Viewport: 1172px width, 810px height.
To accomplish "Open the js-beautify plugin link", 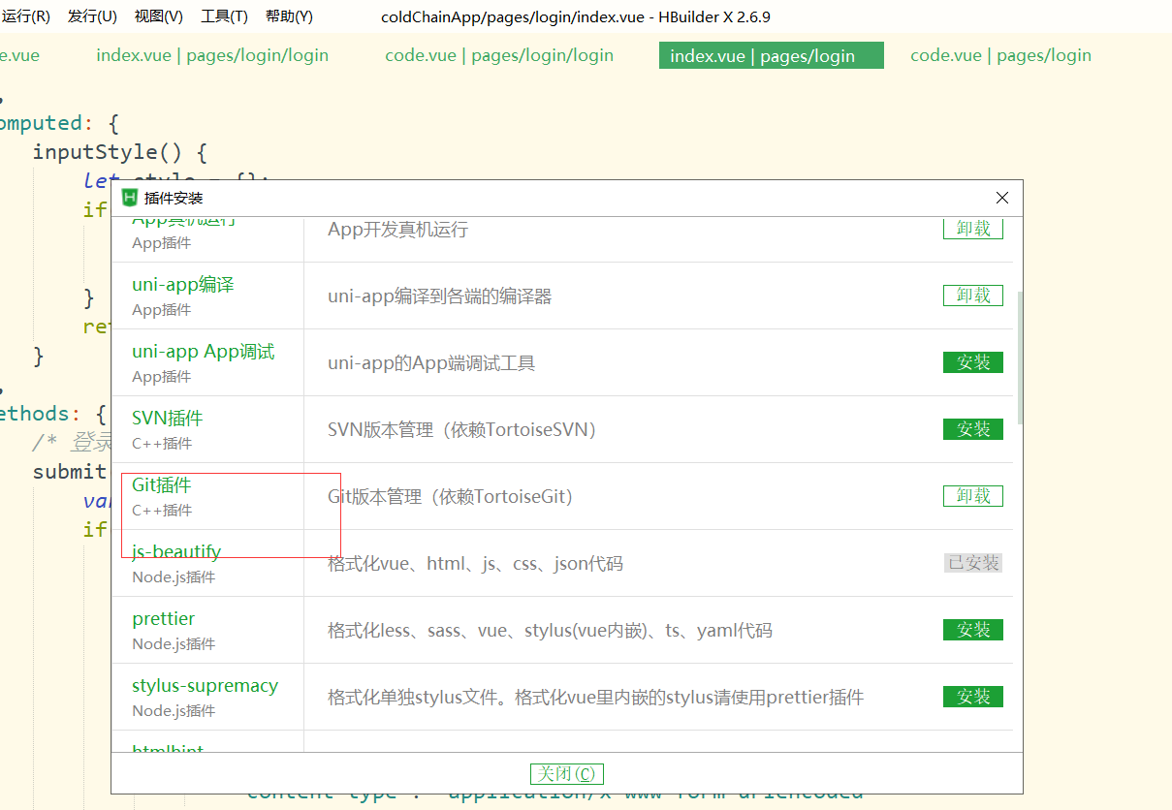I will [176, 551].
